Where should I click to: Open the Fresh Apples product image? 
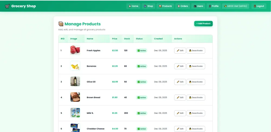point(75,50)
